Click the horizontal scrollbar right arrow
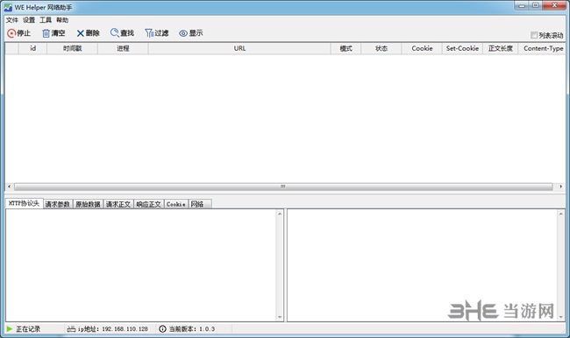Image resolution: width=570 pixels, height=338 pixels. (561, 187)
